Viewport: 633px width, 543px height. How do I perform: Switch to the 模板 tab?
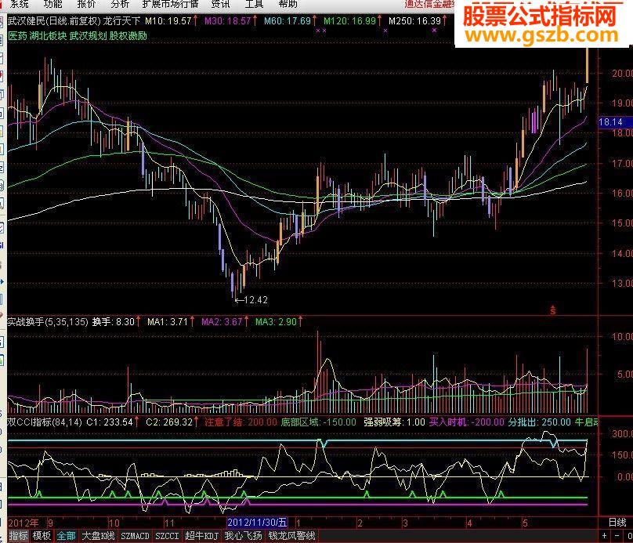click(x=42, y=536)
